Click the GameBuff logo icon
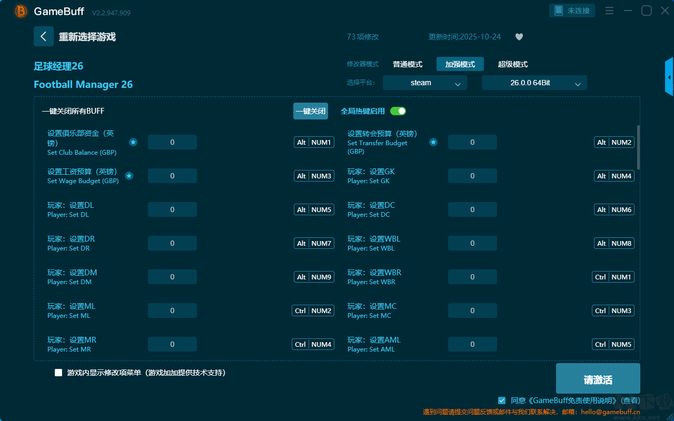674x421 pixels. (x=21, y=11)
